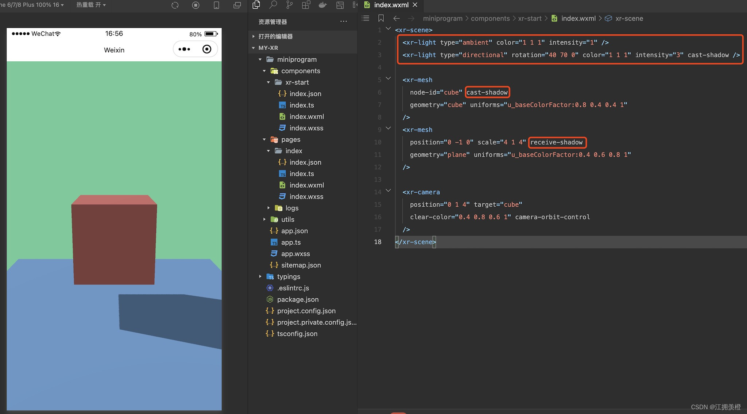Expand the logs folder

click(291, 208)
